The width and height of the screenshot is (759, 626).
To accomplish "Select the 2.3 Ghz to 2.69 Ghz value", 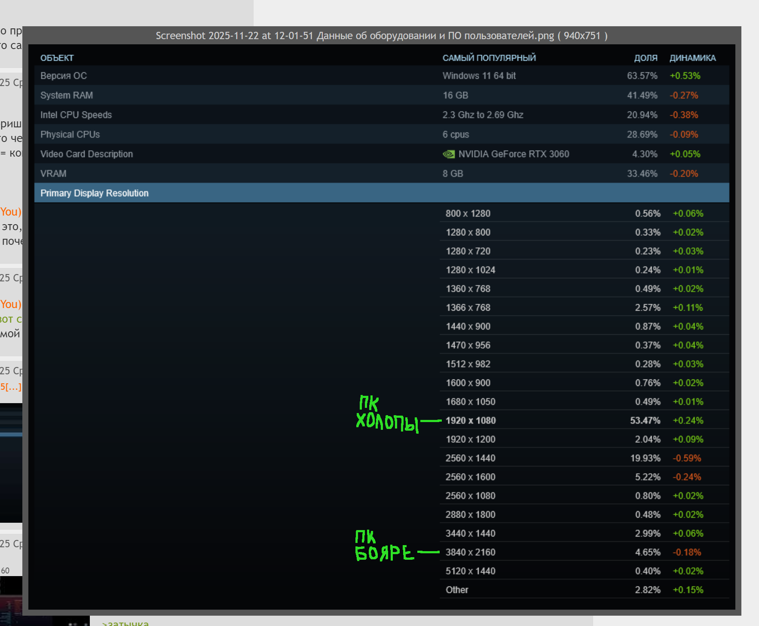I will [x=483, y=115].
